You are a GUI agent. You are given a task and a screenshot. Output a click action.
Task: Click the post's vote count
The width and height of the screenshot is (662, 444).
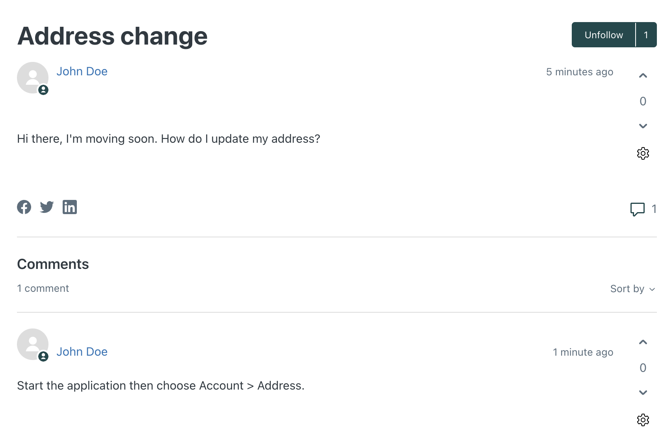tap(643, 101)
